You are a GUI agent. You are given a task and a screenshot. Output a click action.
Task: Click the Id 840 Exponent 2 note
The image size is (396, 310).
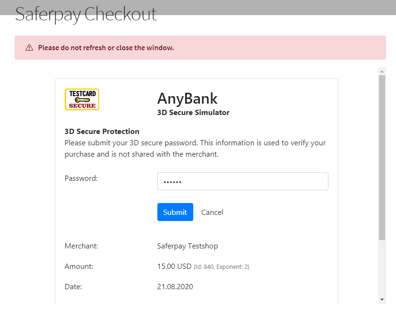point(222,267)
